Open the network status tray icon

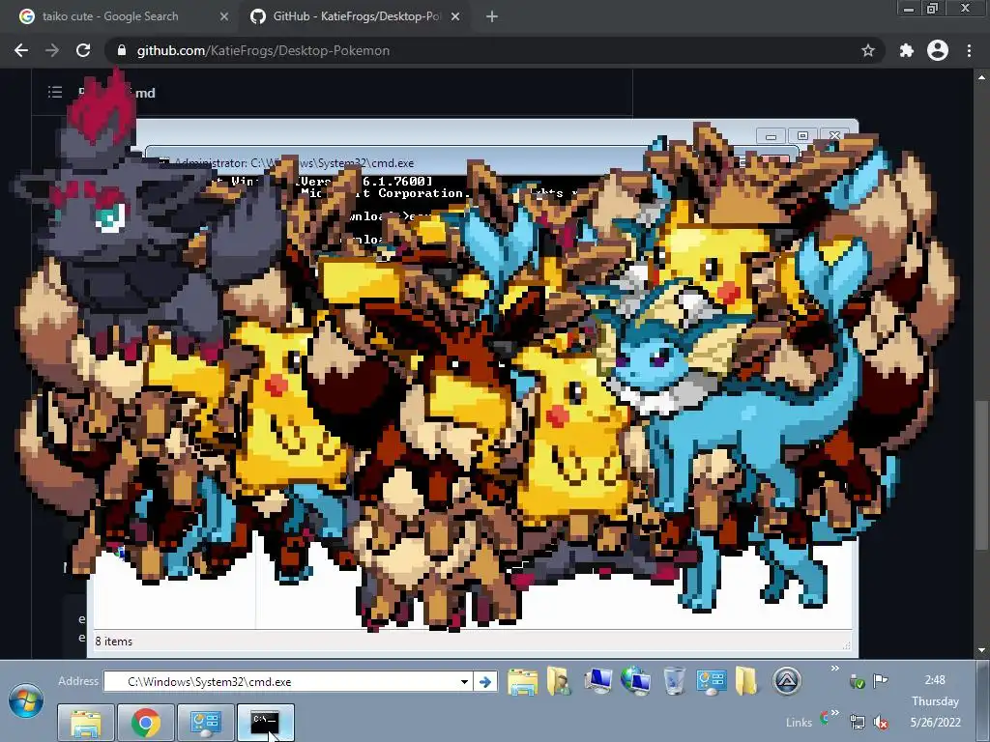[858, 722]
